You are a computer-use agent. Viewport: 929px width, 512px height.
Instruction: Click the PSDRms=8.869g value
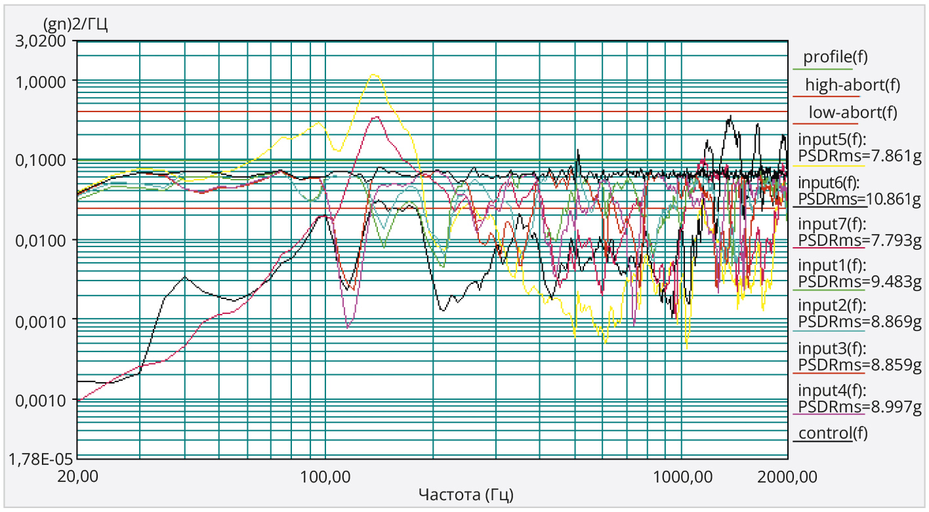point(859,322)
